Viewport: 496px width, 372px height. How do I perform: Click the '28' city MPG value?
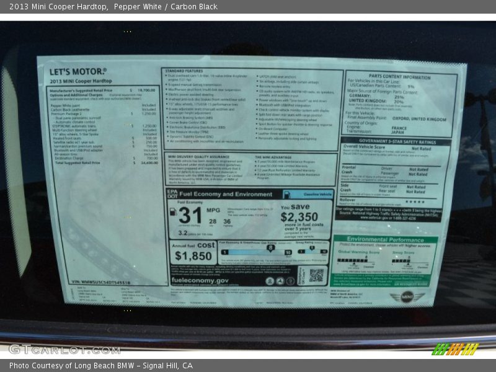pyautogui.click(x=213, y=221)
